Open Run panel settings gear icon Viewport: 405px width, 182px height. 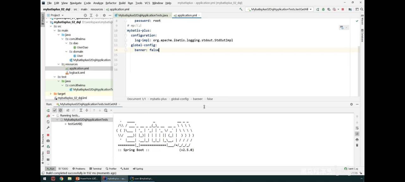pyautogui.click(x=351, y=104)
